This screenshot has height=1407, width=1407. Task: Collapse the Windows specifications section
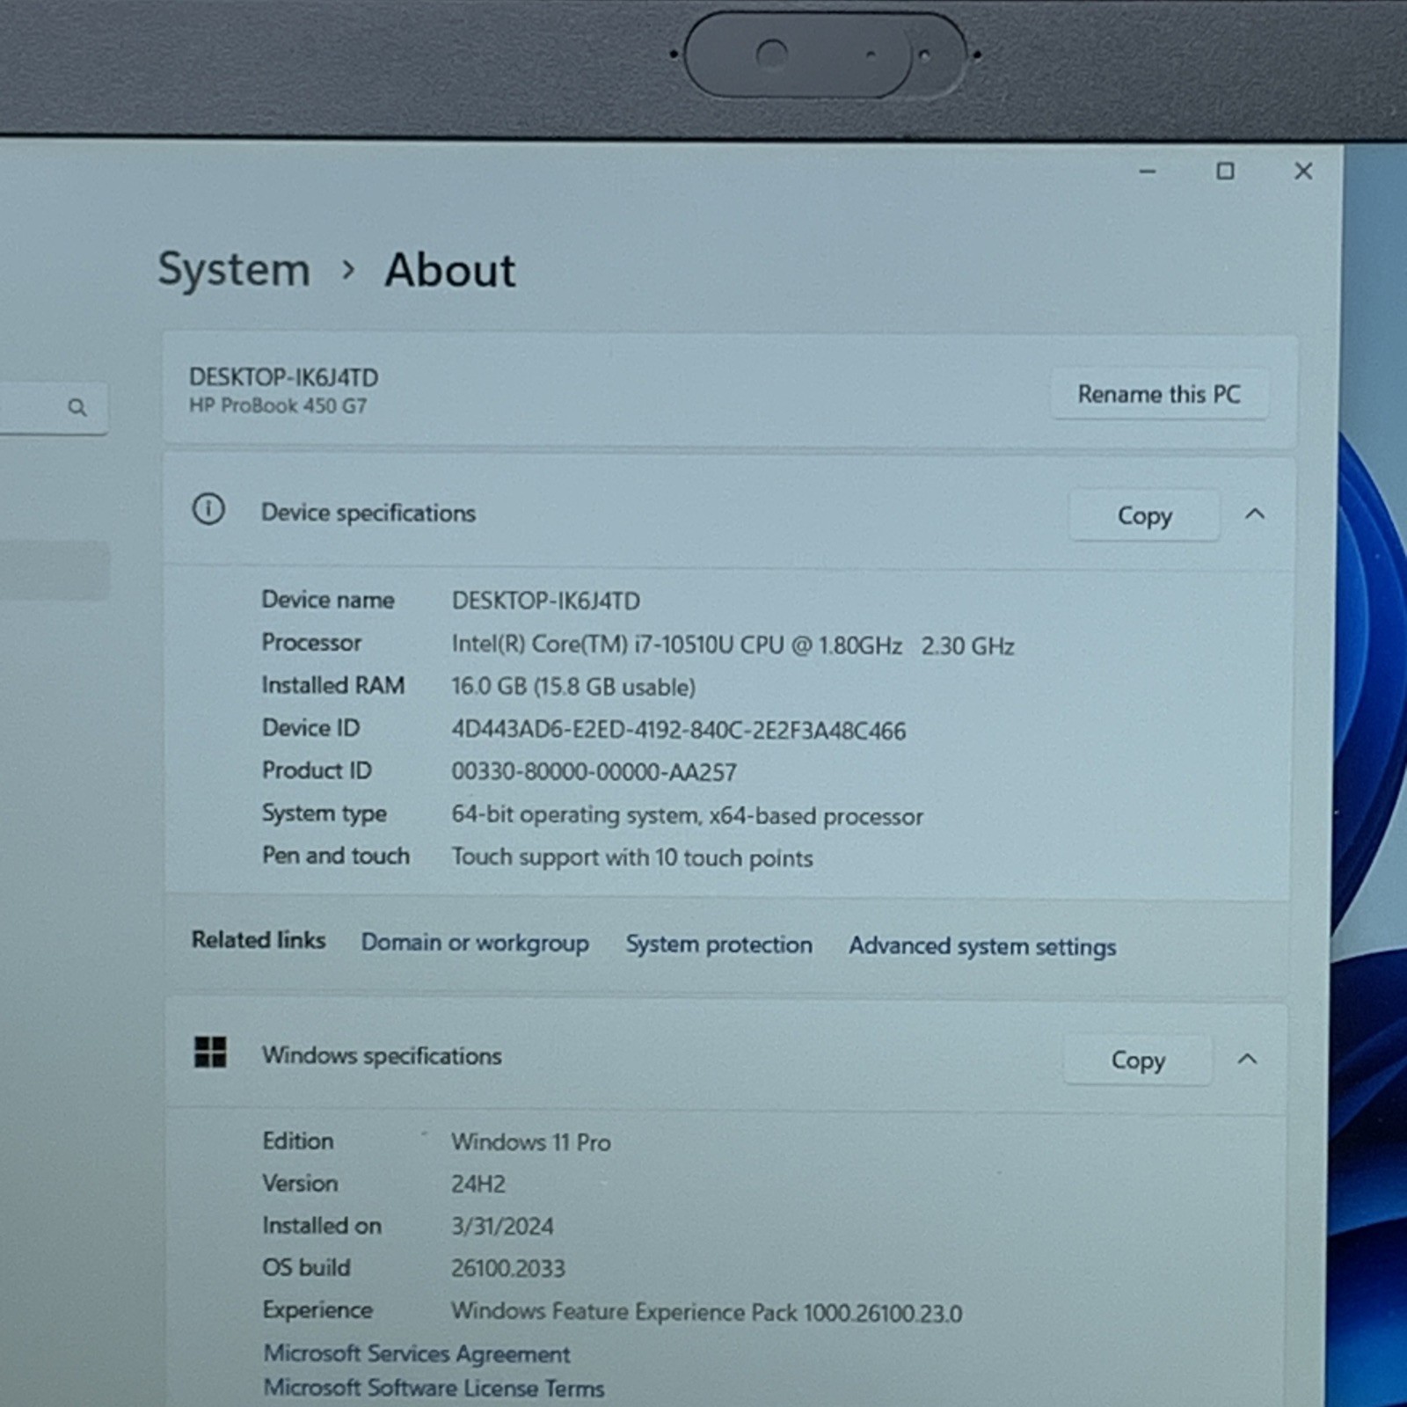1247,1060
